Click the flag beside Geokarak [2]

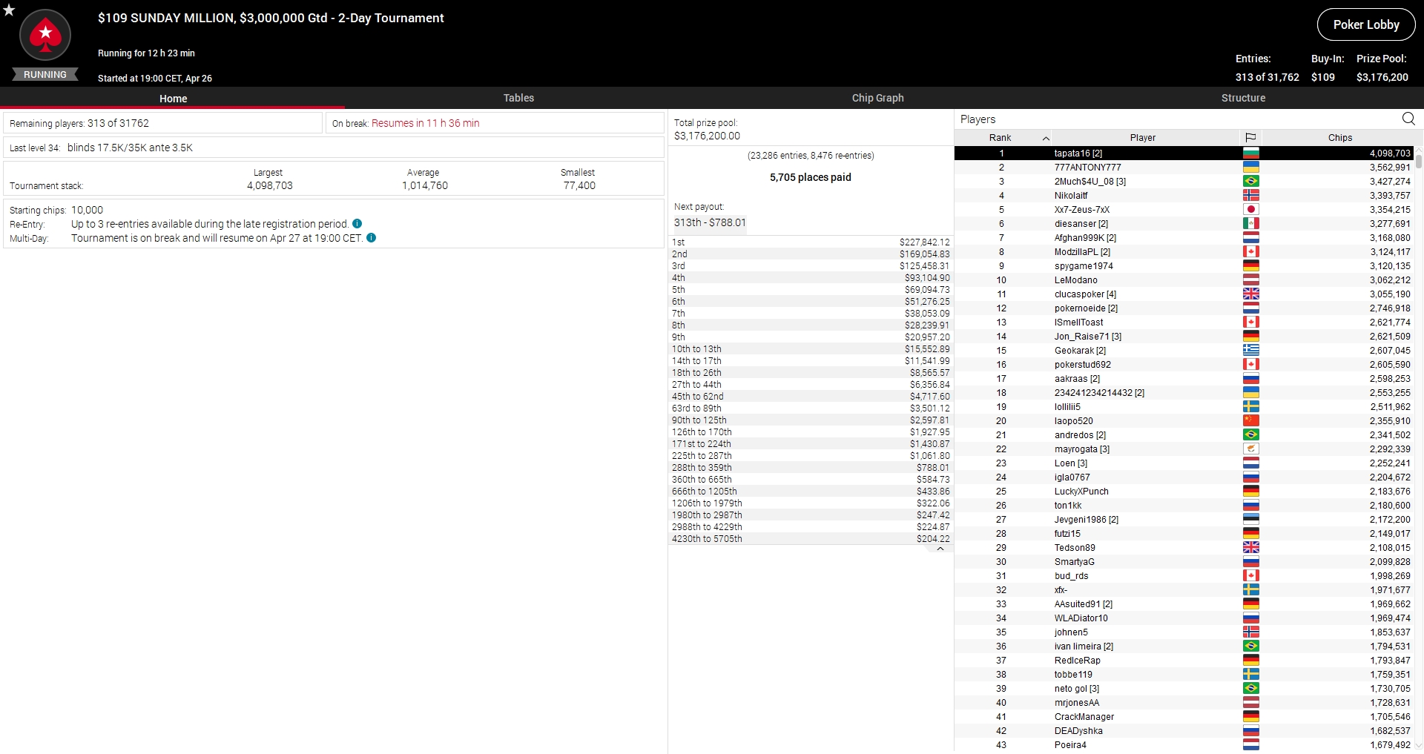1251,351
